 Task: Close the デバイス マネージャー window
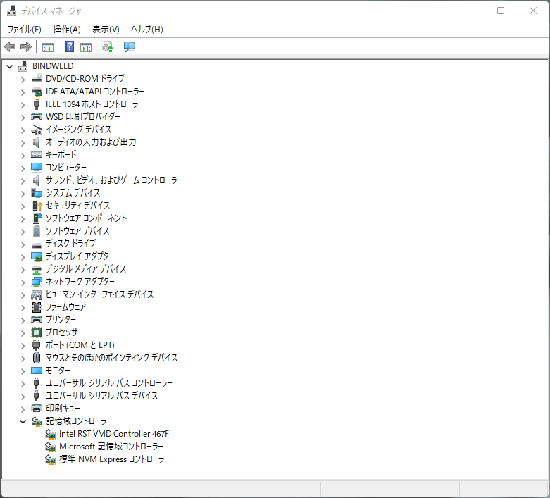(533, 11)
